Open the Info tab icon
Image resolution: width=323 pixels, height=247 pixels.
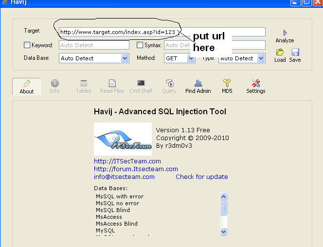[x=55, y=83]
